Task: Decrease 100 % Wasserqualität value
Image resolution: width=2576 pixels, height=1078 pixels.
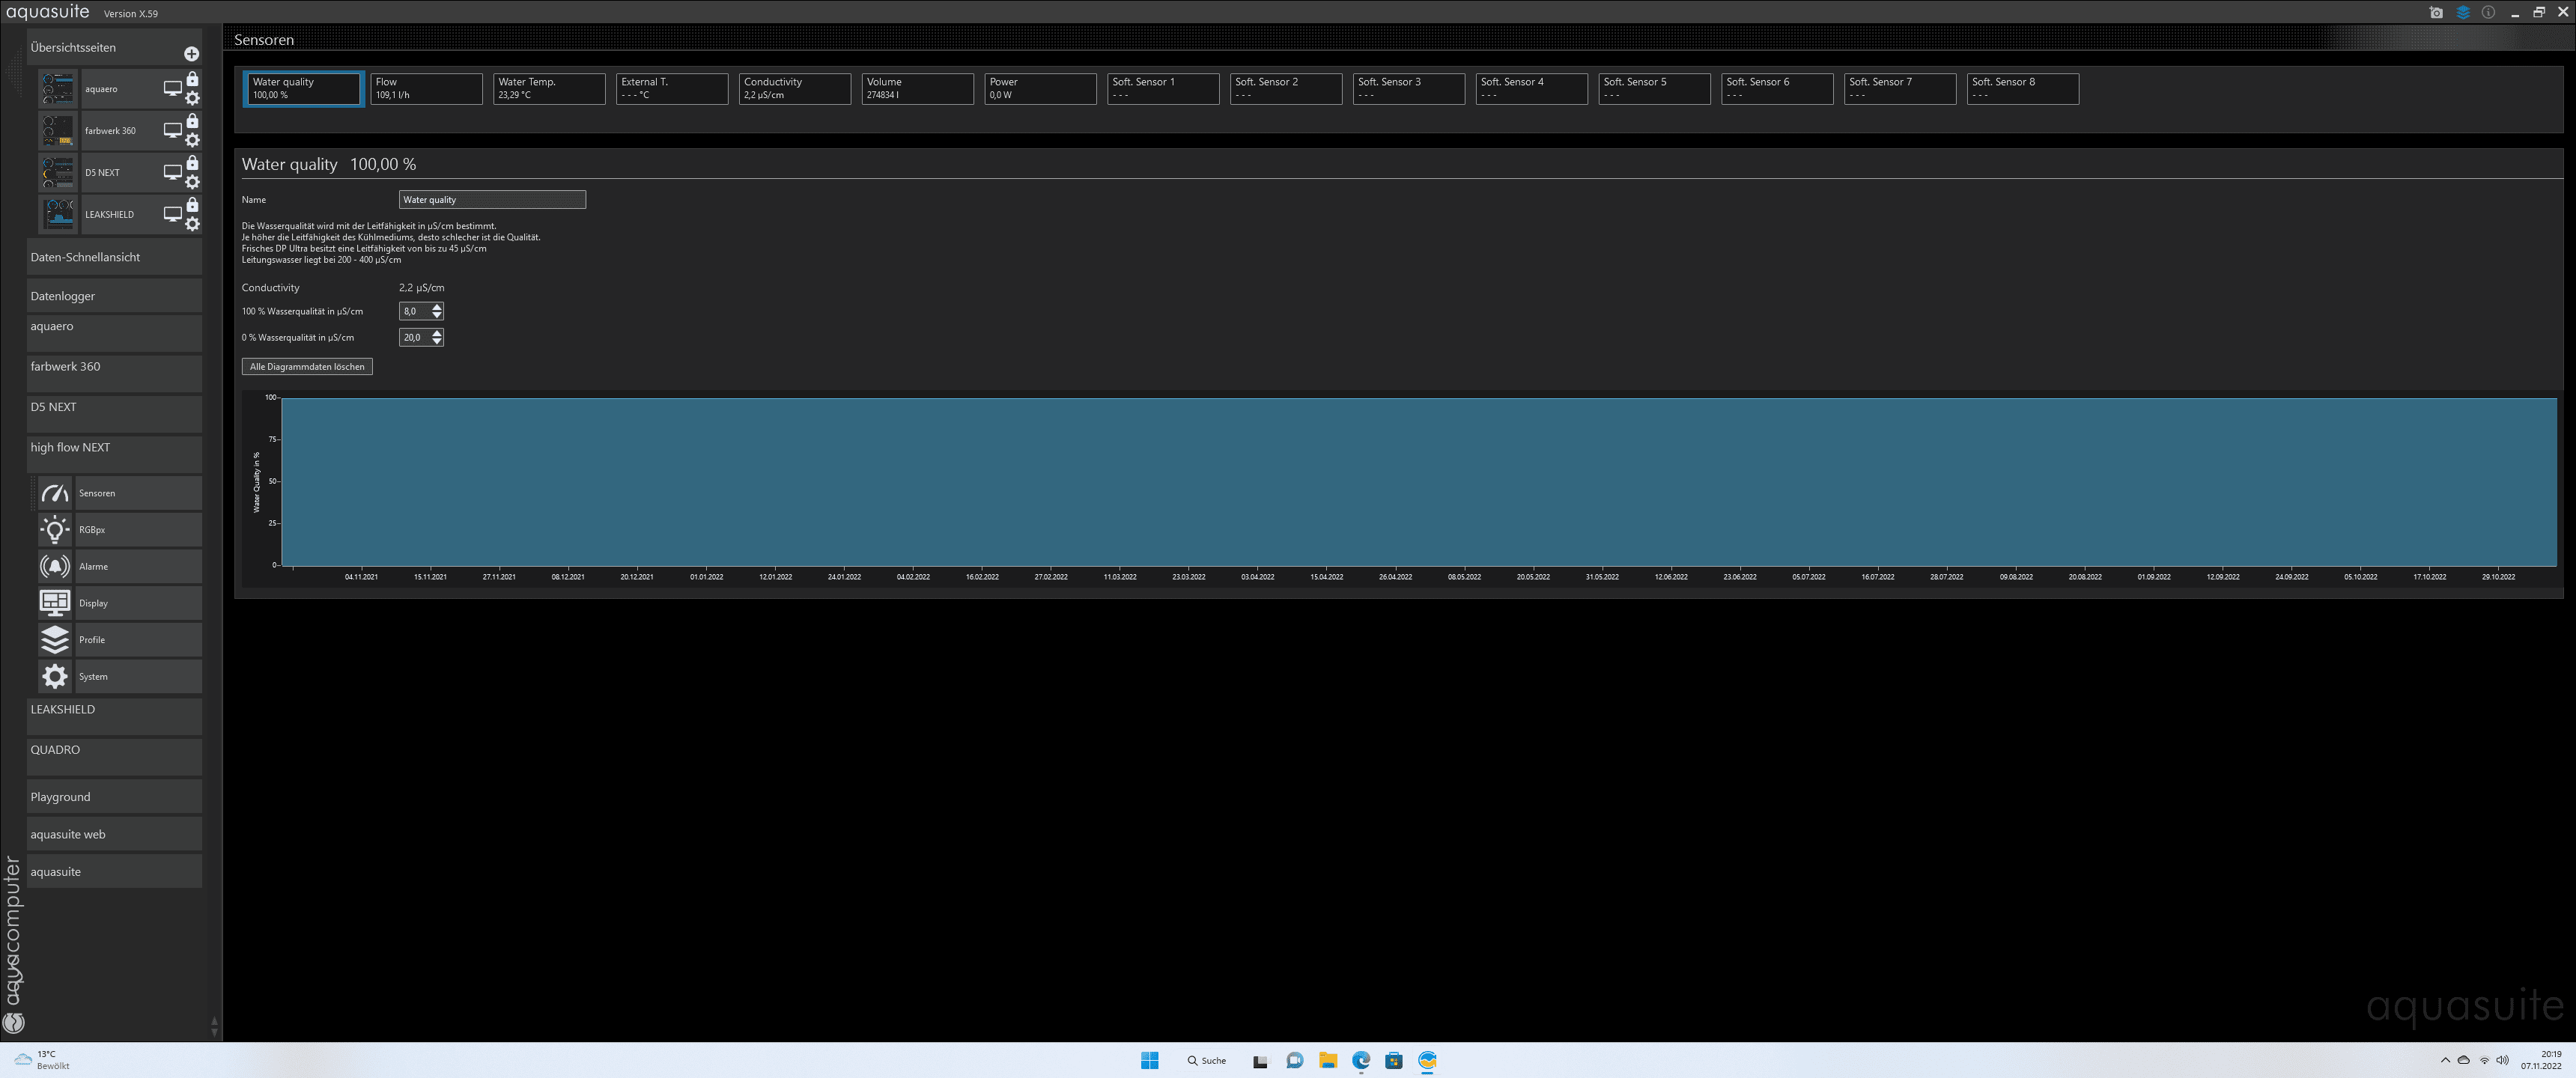Action: click(x=437, y=316)
